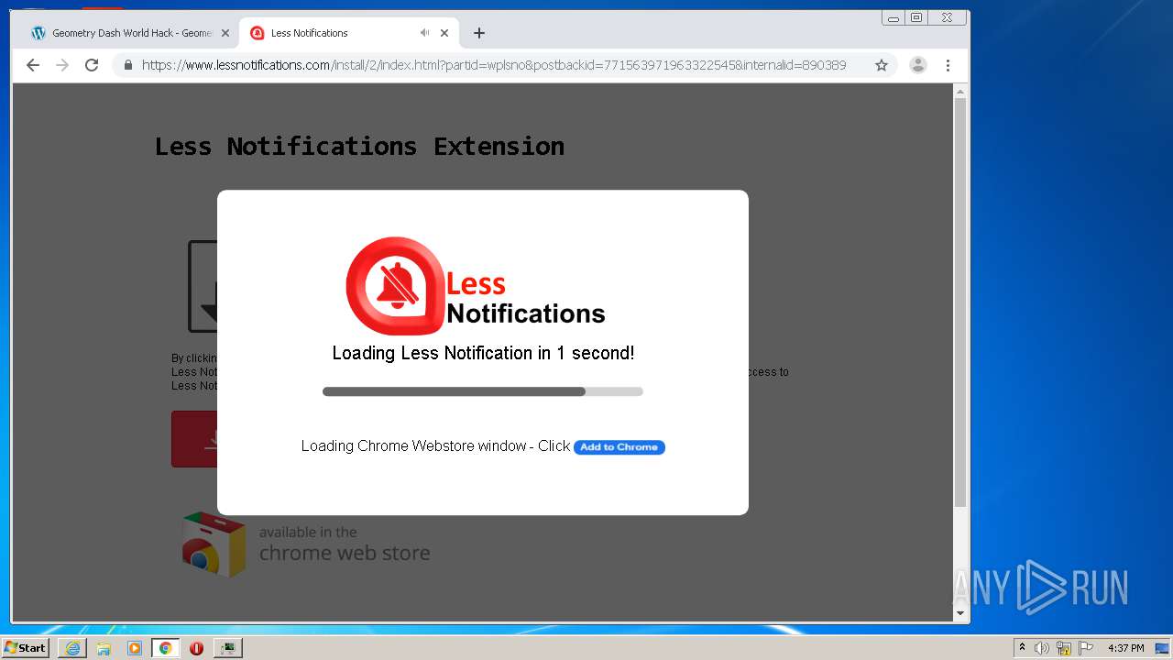Click 'available in the chrome web store' text
This screenshot has height=660, width=1173.
click(x=345, y=544)
